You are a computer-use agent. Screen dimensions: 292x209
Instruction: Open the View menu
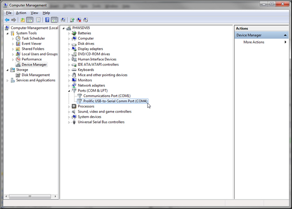pos(34,13)
